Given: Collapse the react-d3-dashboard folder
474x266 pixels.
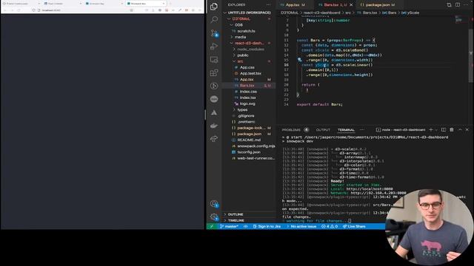Looking at the screenshot, I should [x=249, y=43].
